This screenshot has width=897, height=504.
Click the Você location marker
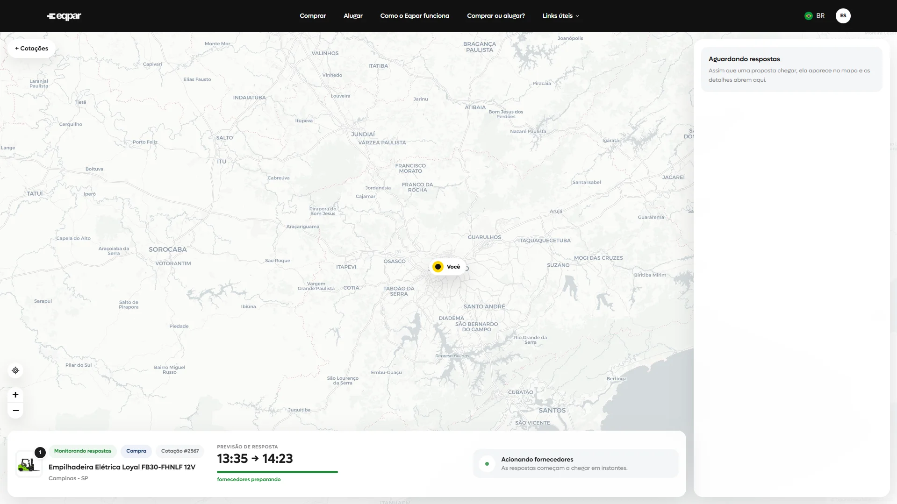[x=447, y=267]
